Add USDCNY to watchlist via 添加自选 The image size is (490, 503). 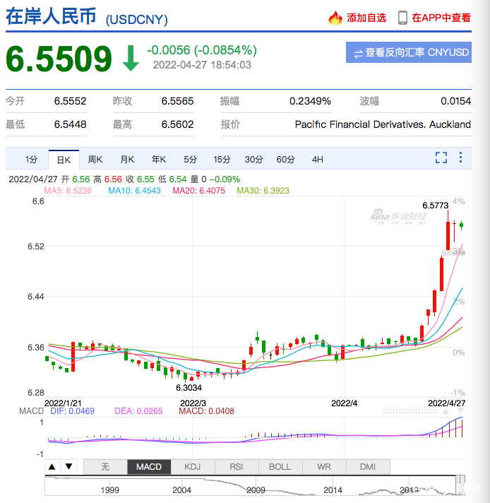366,18
